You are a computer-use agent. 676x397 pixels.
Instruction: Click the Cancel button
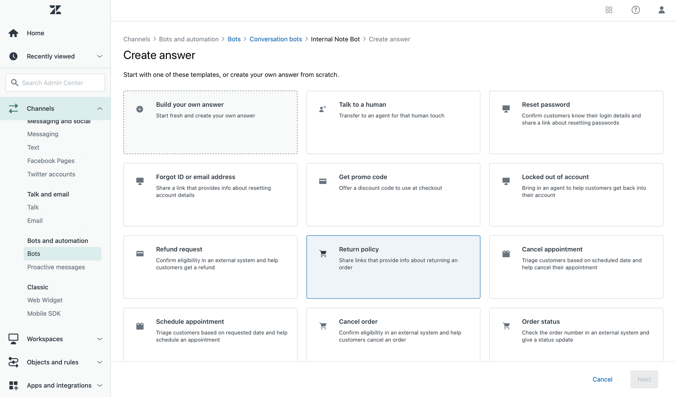coord(602,379)
